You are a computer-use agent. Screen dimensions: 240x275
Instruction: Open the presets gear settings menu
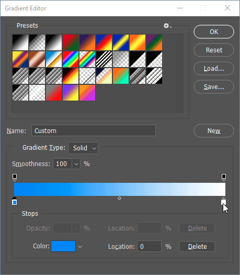[x=167, y=26]
